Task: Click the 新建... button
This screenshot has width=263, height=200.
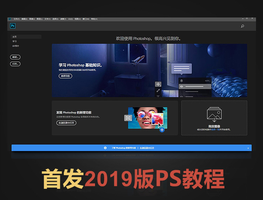Action: click(x=15, y=57)
